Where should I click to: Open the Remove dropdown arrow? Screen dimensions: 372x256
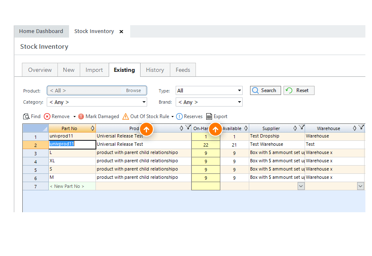click(x=74, y=116)
